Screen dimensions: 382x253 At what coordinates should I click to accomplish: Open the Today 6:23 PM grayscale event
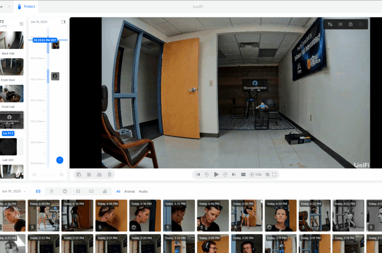[348, 215]
